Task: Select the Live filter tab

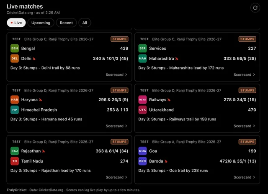Action: [x=16, y=23]
